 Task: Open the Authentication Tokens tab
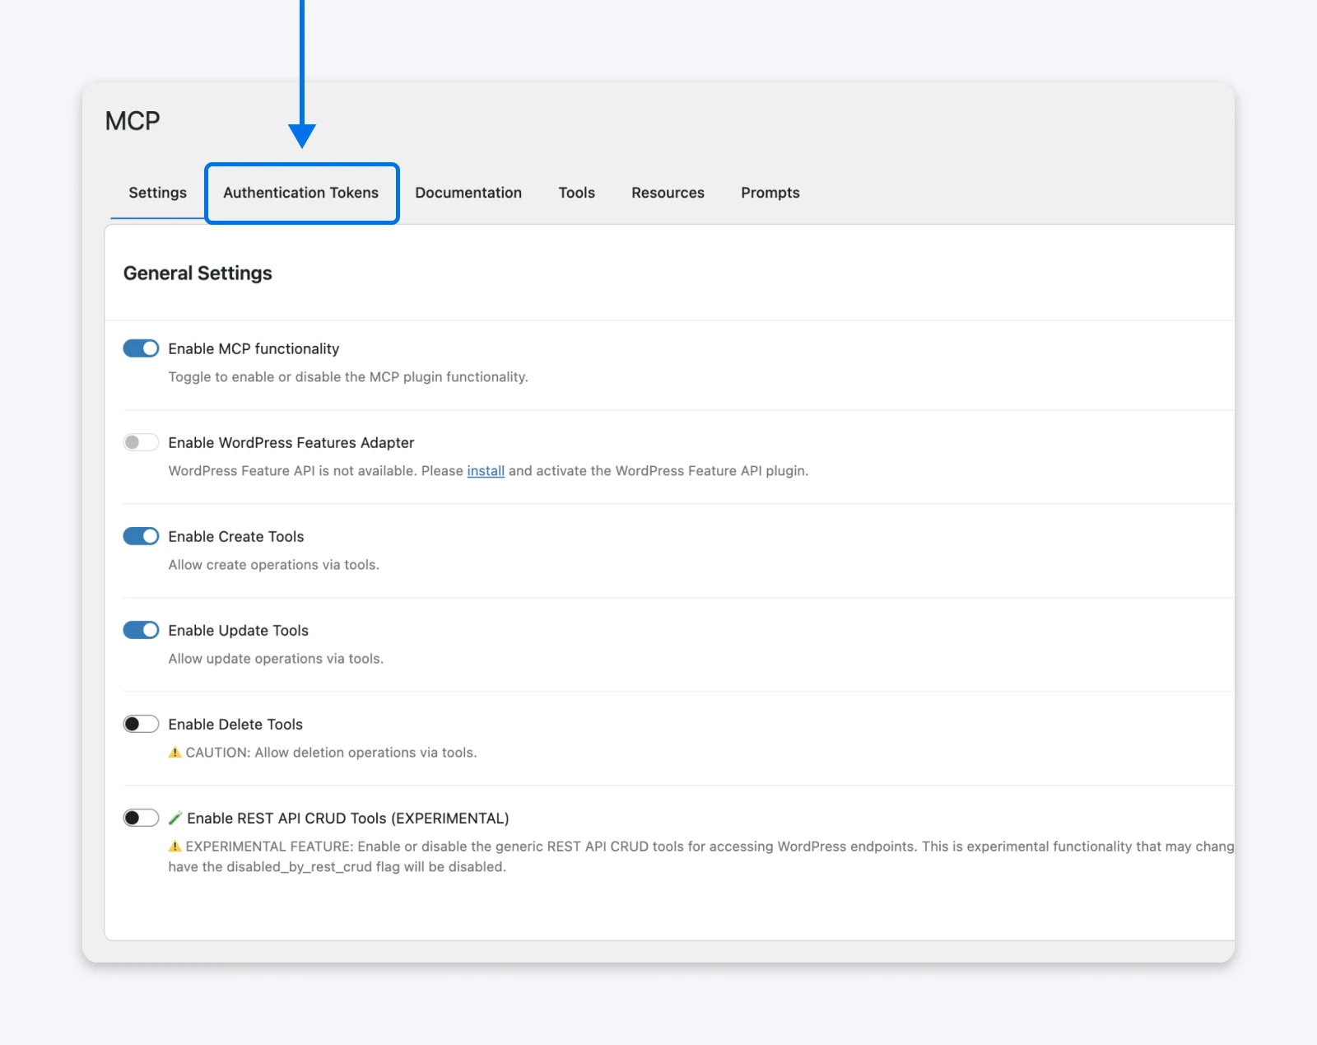click(301, 193)
